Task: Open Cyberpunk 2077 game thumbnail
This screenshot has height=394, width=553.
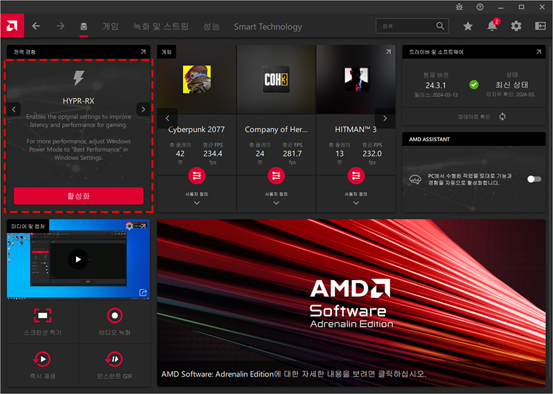Action: pyautogui.click(x=197, y=79)
